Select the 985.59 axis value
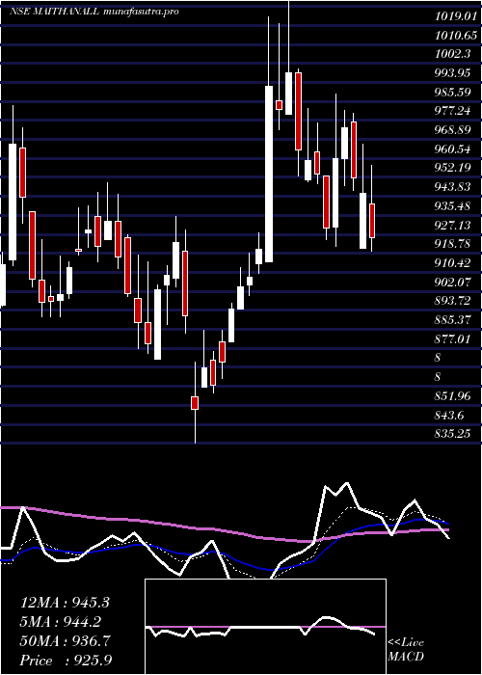 (x=452, y=93)
